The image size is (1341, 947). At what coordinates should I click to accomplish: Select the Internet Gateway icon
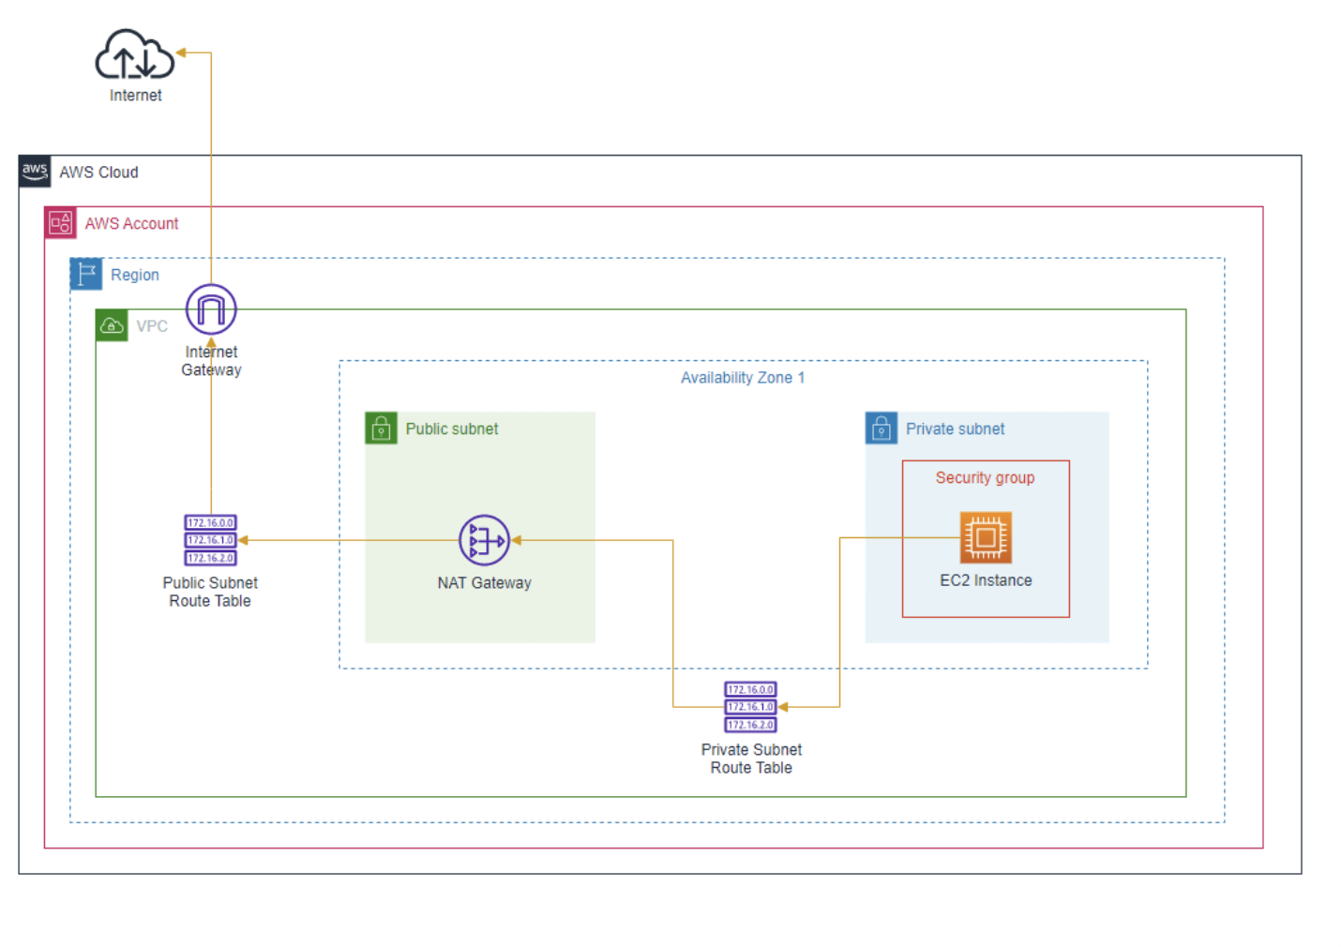point(211,309)
